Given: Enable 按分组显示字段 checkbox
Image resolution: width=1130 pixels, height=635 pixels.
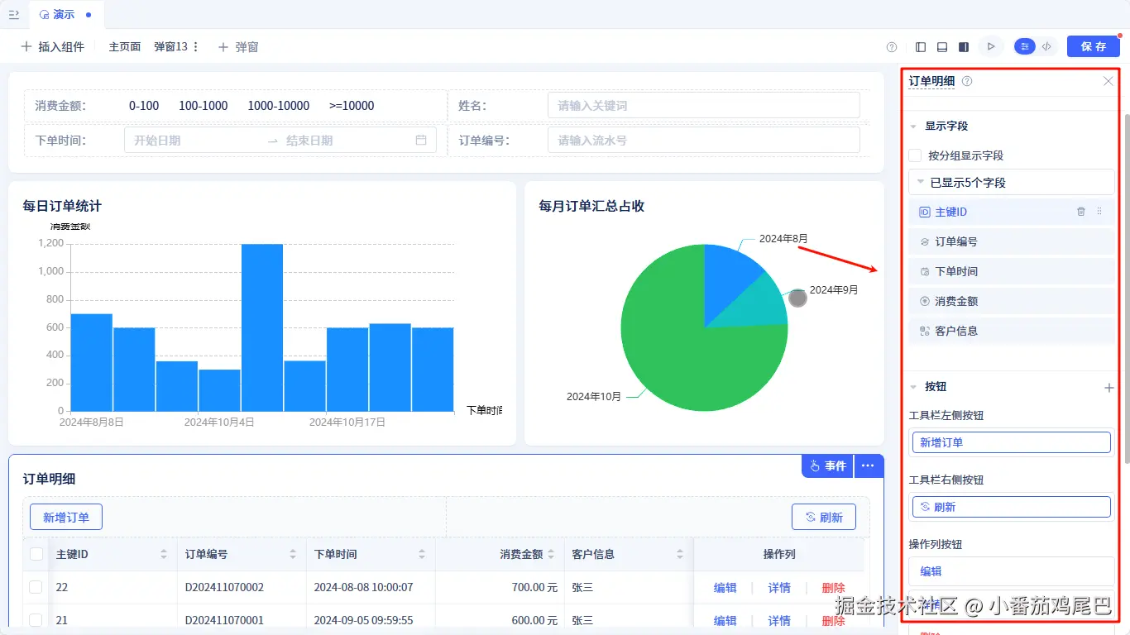Looking at the screenshot, I should pos(915,155).
